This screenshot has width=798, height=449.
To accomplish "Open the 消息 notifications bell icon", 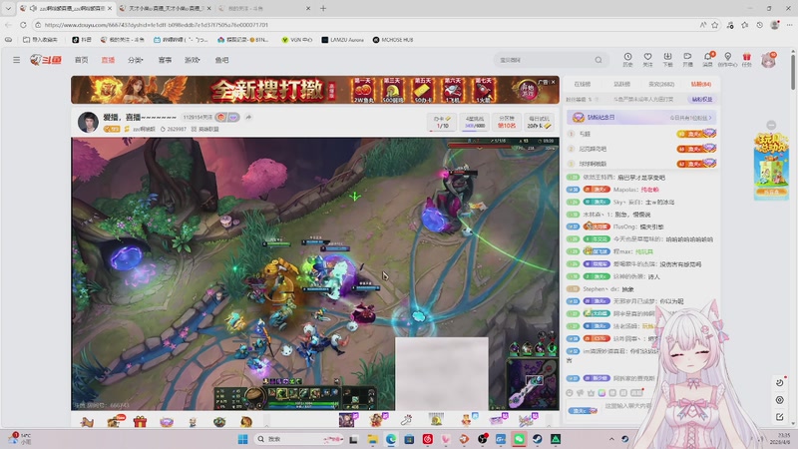I will [x=708, y=60].
